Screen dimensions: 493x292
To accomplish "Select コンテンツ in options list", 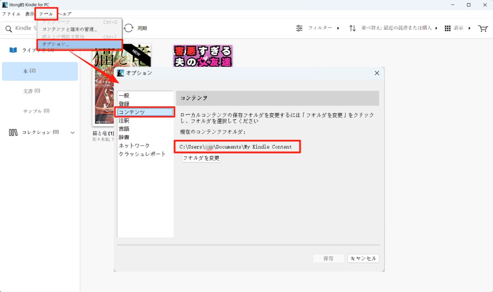I will pyautogui.click(x=145, y=112).
